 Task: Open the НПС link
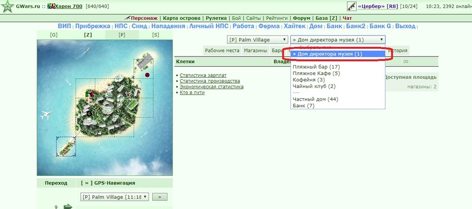(x=121, y=26)
